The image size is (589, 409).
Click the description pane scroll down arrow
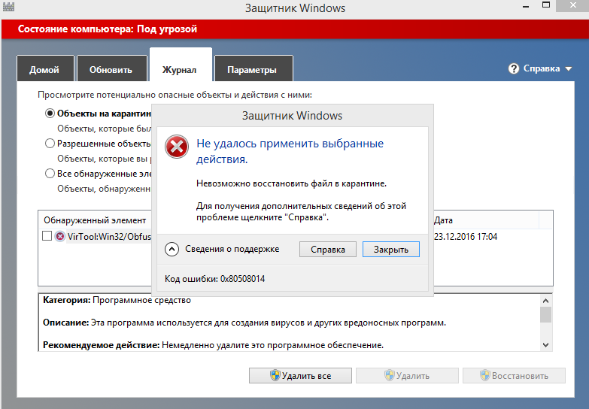(546, 345)
